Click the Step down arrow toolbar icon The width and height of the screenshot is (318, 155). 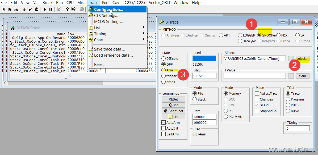(24, 9)
